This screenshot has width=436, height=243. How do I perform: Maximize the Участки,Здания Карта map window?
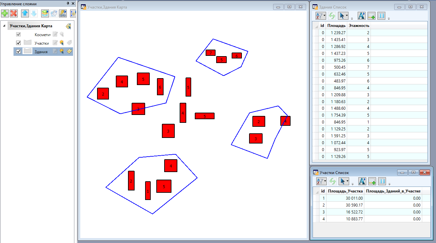pos(289,7)
